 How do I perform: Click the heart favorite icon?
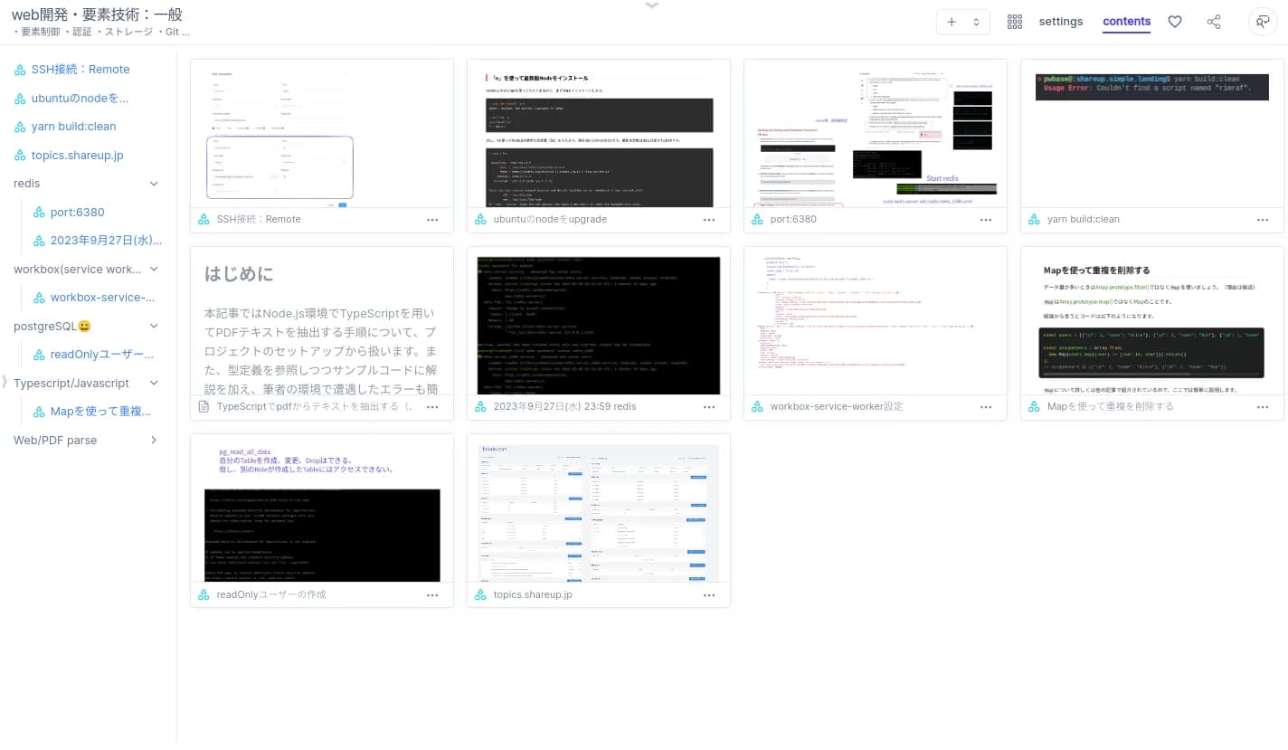pos(1175,22)
